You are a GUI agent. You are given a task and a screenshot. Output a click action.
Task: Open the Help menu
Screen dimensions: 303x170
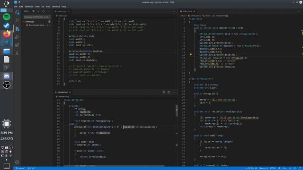[64, 7]
